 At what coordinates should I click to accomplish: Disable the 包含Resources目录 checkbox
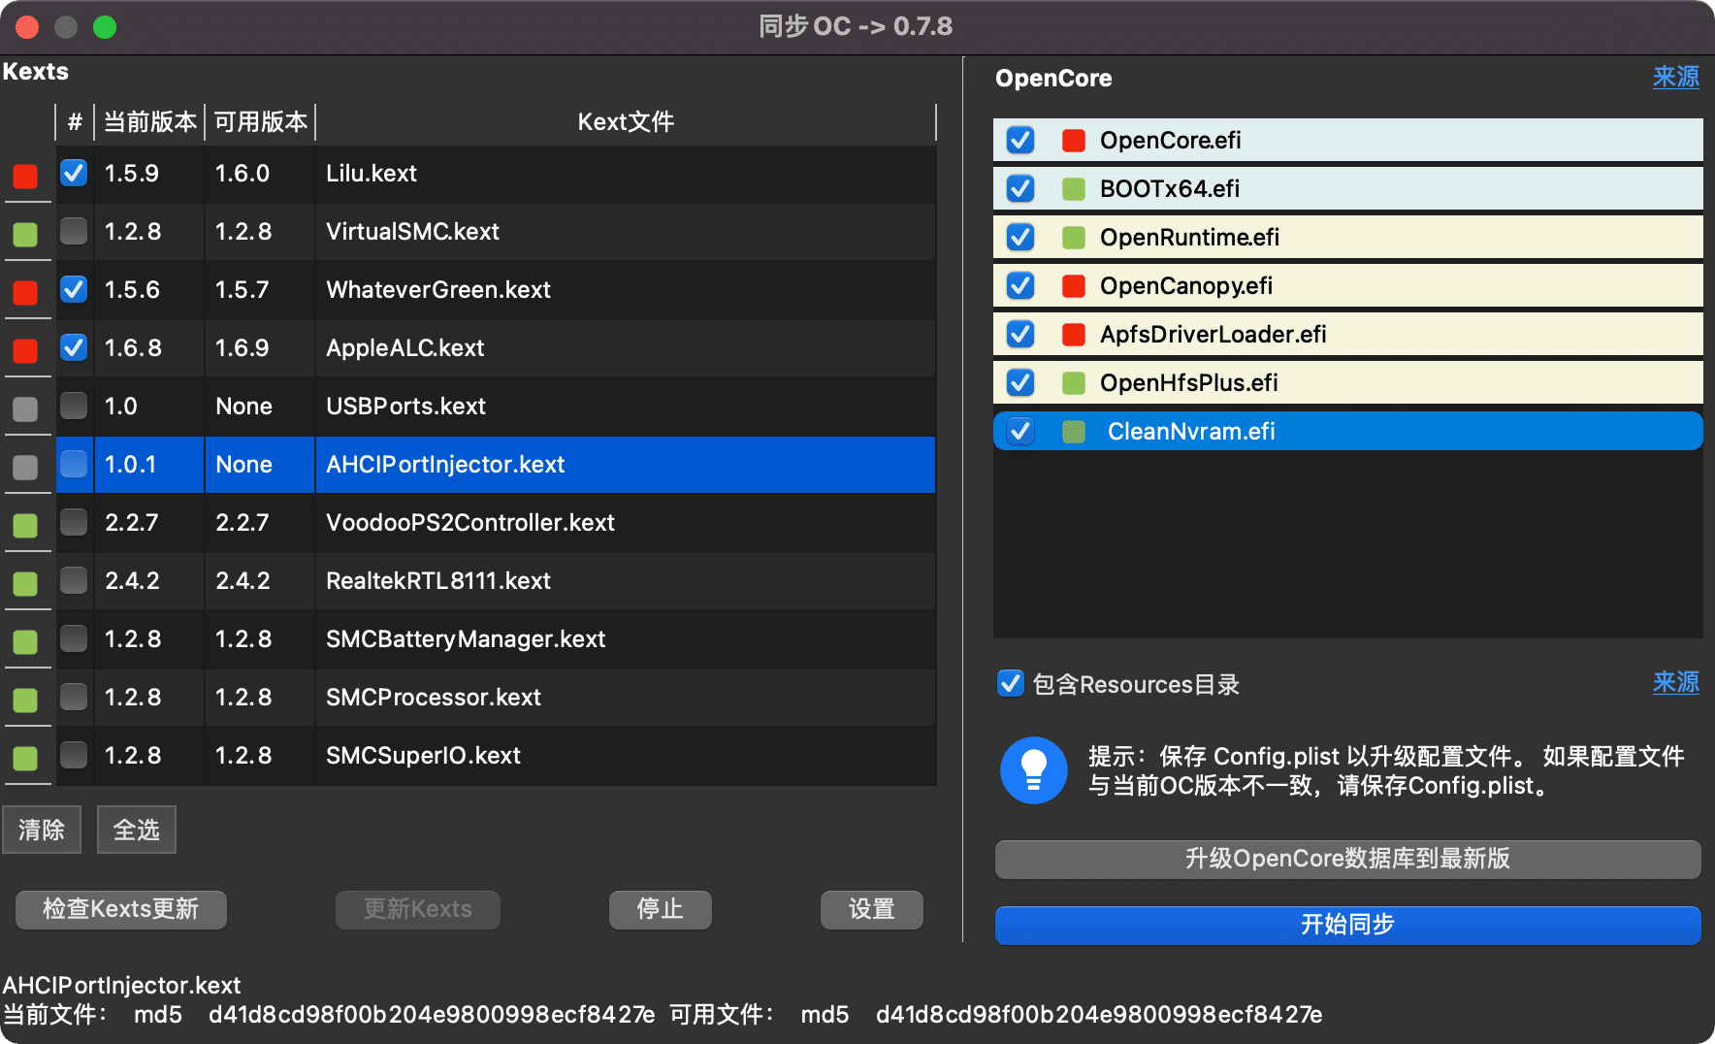(x=1010, y=684)
